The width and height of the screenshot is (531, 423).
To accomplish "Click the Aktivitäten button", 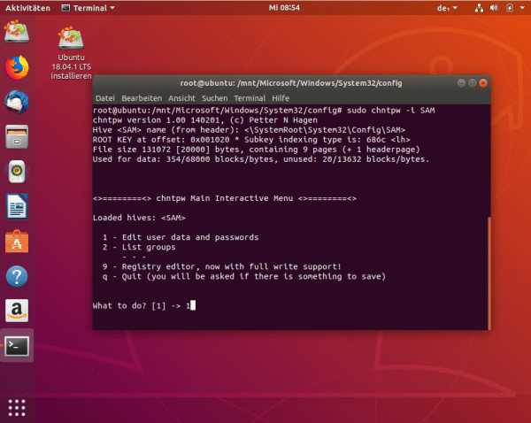I will click(x=27, y=8).
